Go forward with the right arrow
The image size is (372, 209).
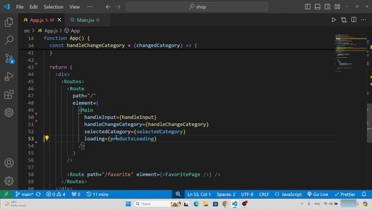click(x=118, y=7)
